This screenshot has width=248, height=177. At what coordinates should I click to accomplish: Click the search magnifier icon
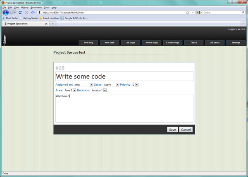243,12
